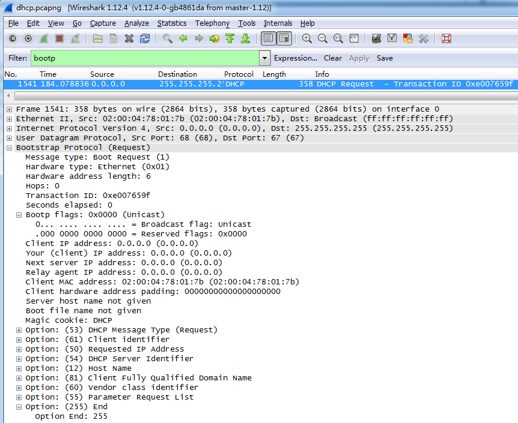Save the current filter

pos(385,58)
